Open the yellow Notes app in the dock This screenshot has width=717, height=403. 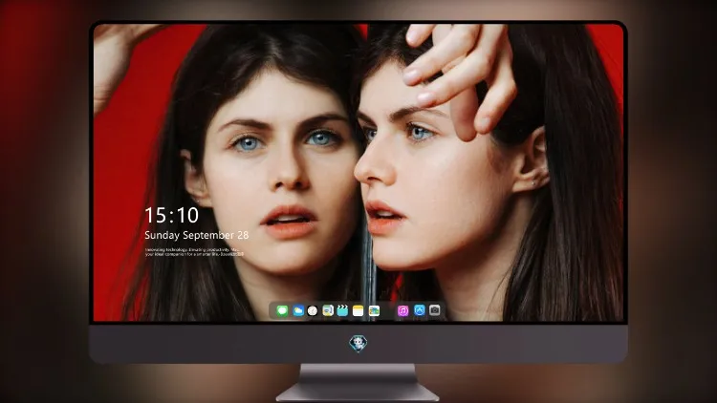(x=358, y=310)
